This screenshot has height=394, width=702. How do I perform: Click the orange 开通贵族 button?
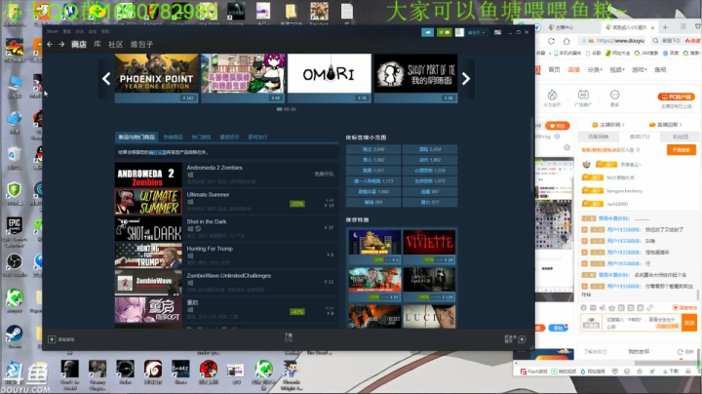click(682, 150)
